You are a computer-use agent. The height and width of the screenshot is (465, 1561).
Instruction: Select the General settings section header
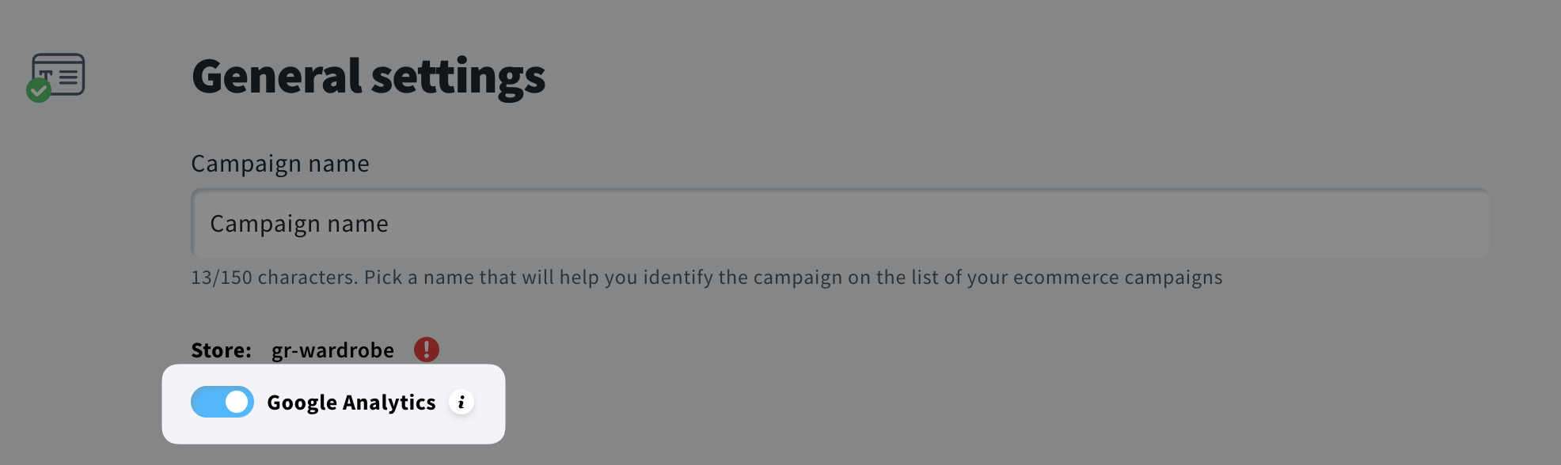tap(369, 77)
